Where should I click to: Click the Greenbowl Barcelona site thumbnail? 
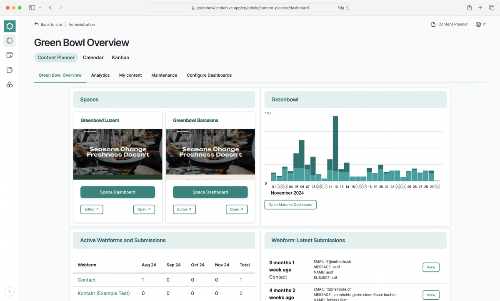210,154
